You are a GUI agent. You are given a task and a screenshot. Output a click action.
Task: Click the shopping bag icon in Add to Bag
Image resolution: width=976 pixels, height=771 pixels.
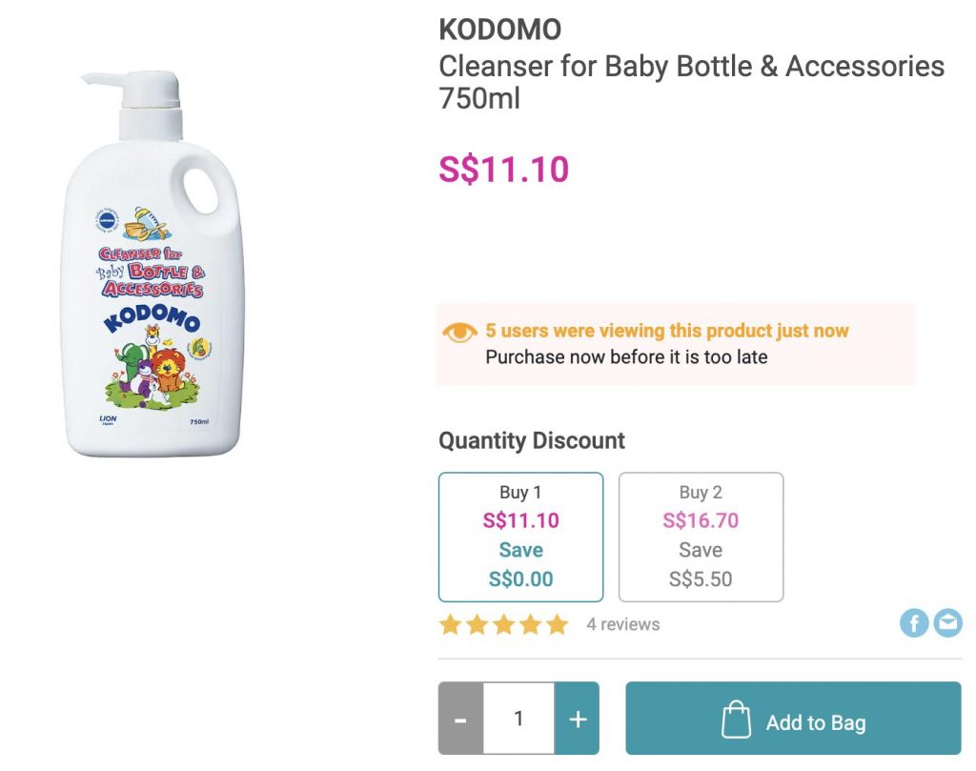coord(736,720)
